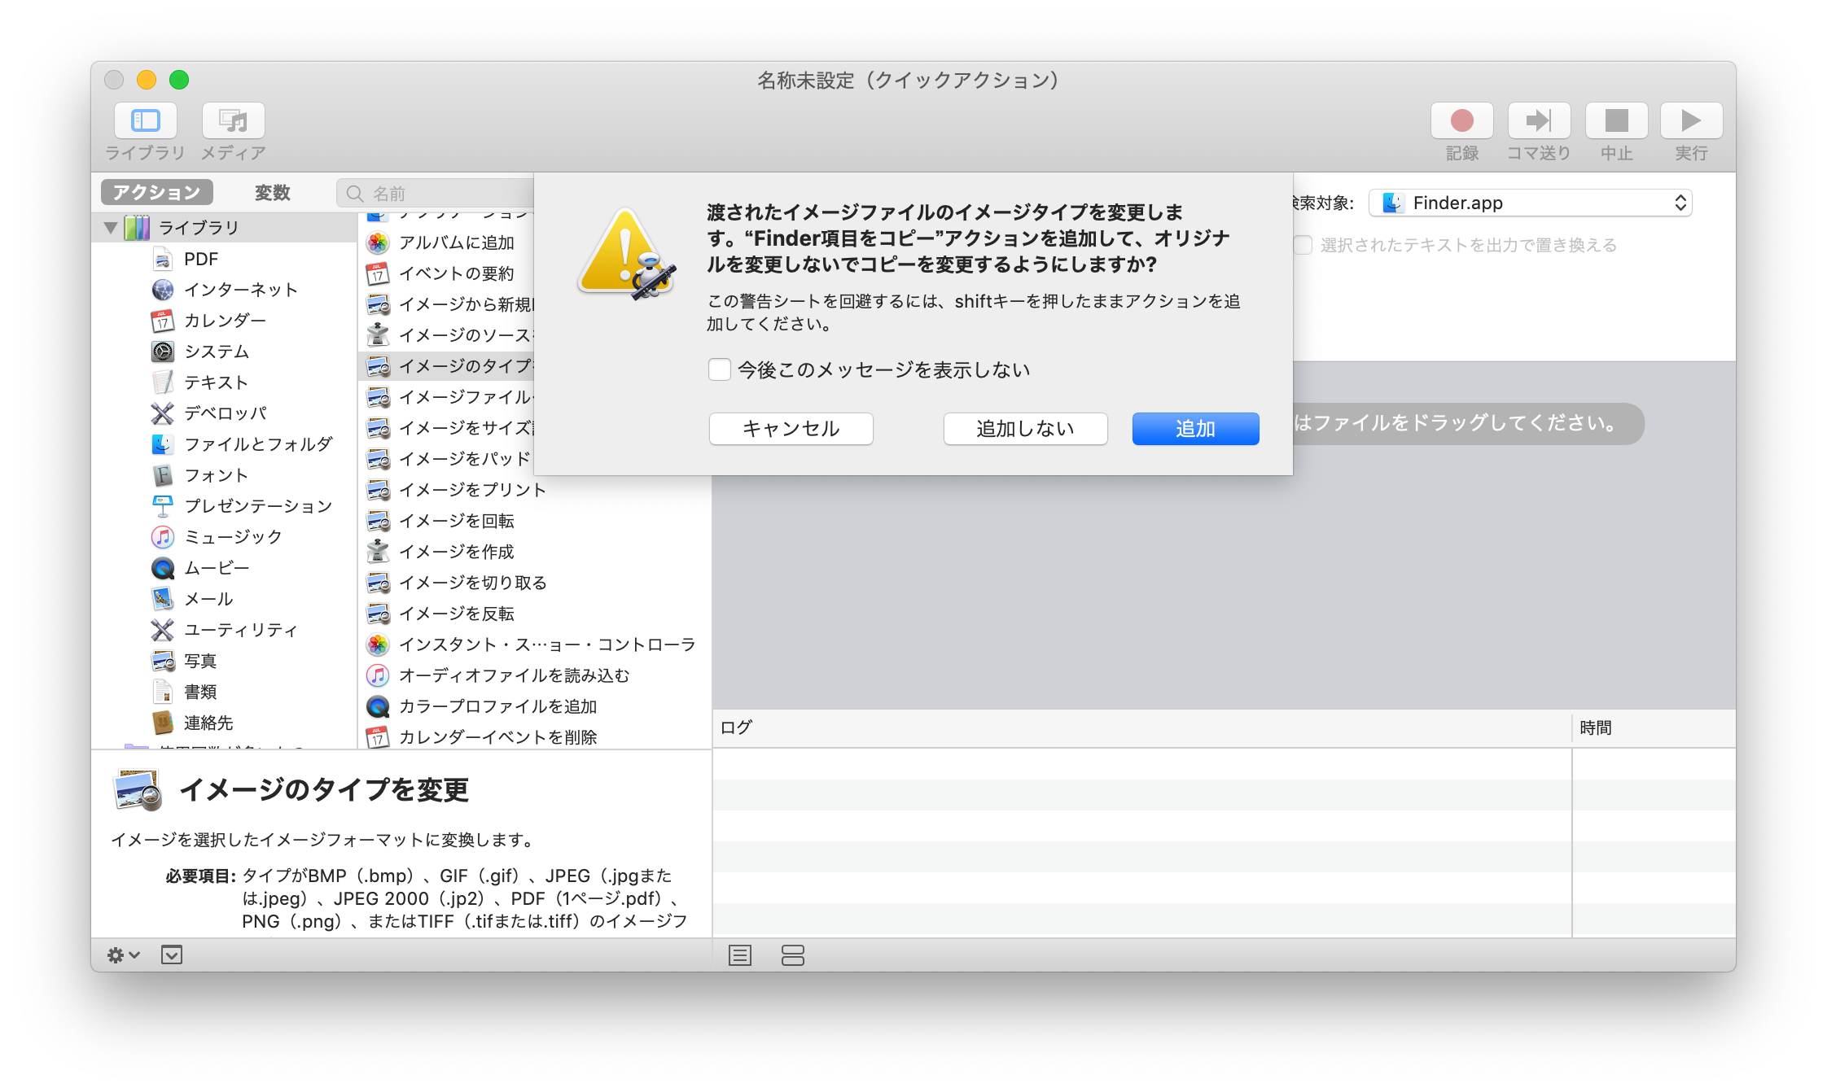Screen dimensions: 1827x1092
Task: Check 今後このメッセージを表示しない
Action: click(x=719, y=370)
